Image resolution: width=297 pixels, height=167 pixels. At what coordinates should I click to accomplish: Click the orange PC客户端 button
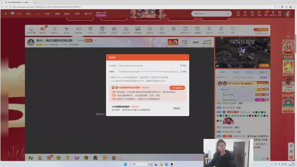point(261,30)
